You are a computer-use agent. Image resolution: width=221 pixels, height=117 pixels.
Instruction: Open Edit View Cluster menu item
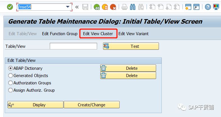coord(98,34)
